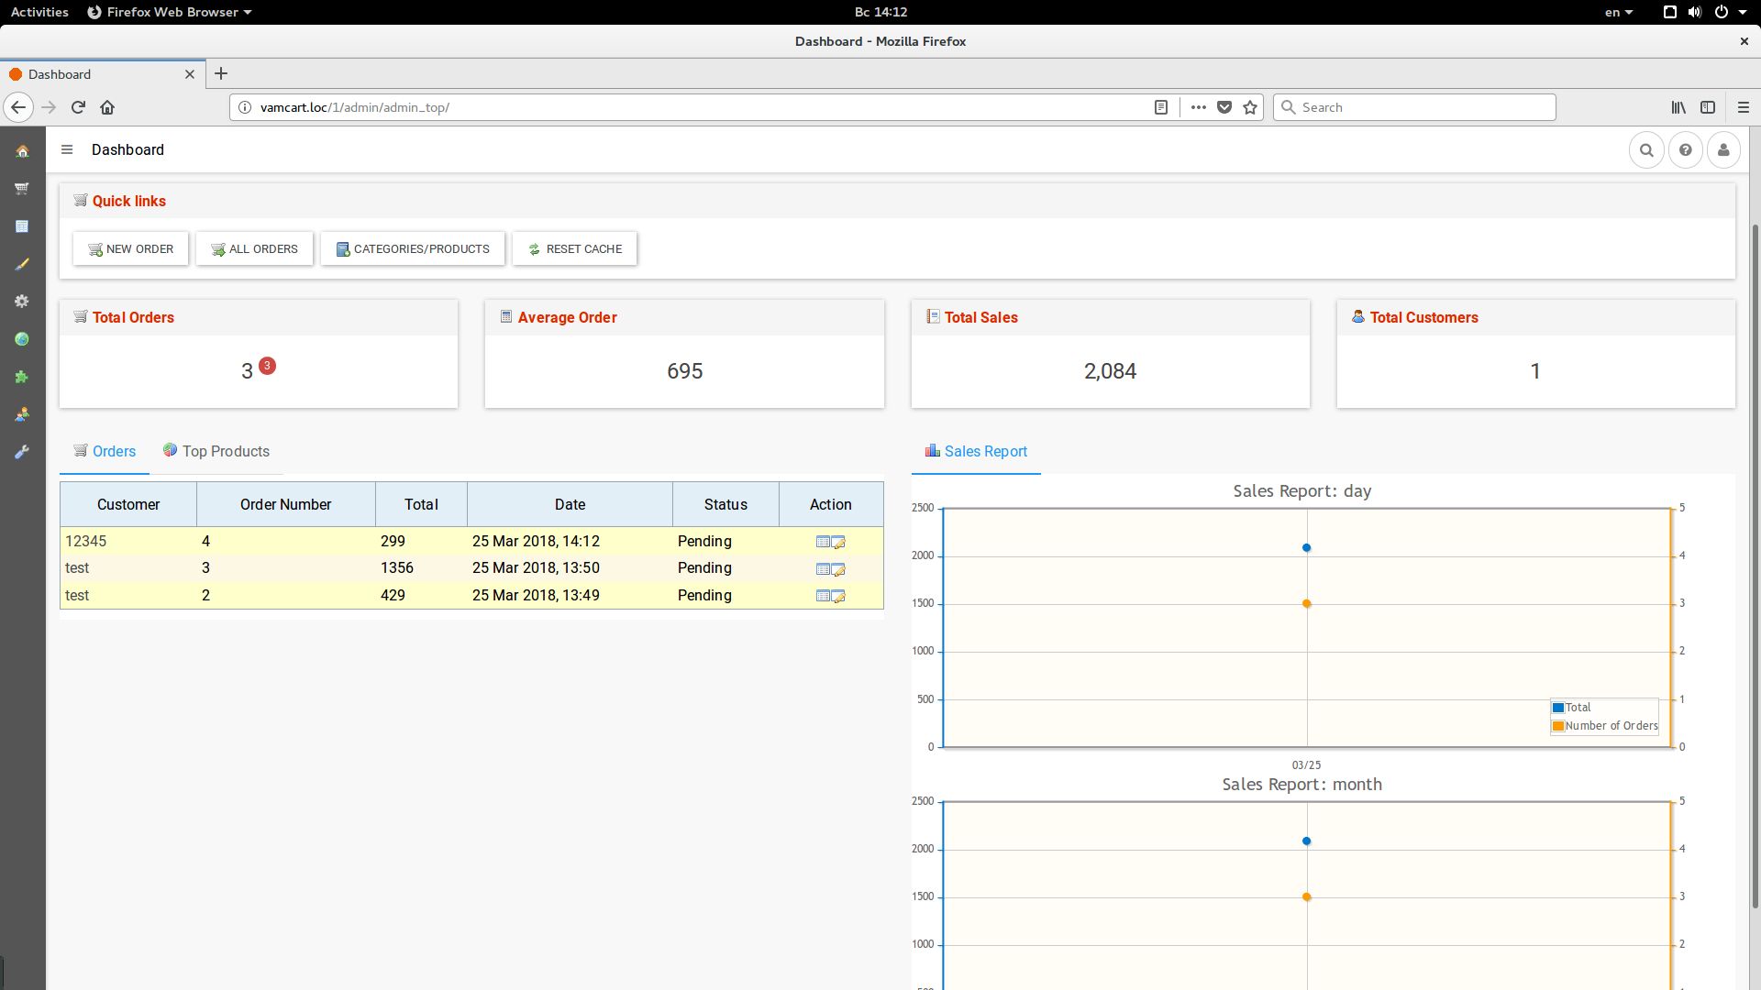Open the wrench tools sidebar icon

tap(22, 452)
